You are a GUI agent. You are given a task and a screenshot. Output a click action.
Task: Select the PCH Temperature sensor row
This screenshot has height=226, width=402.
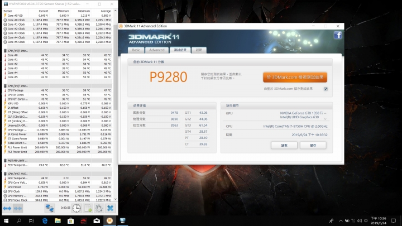point(58,165)
